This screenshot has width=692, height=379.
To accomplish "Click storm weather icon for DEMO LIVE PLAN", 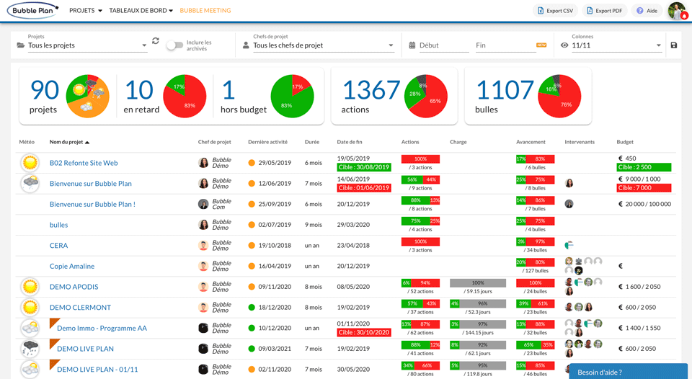I will tap(30, 349).
